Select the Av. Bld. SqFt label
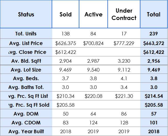This screenshot has width=168, height=136. click(26, 61)
